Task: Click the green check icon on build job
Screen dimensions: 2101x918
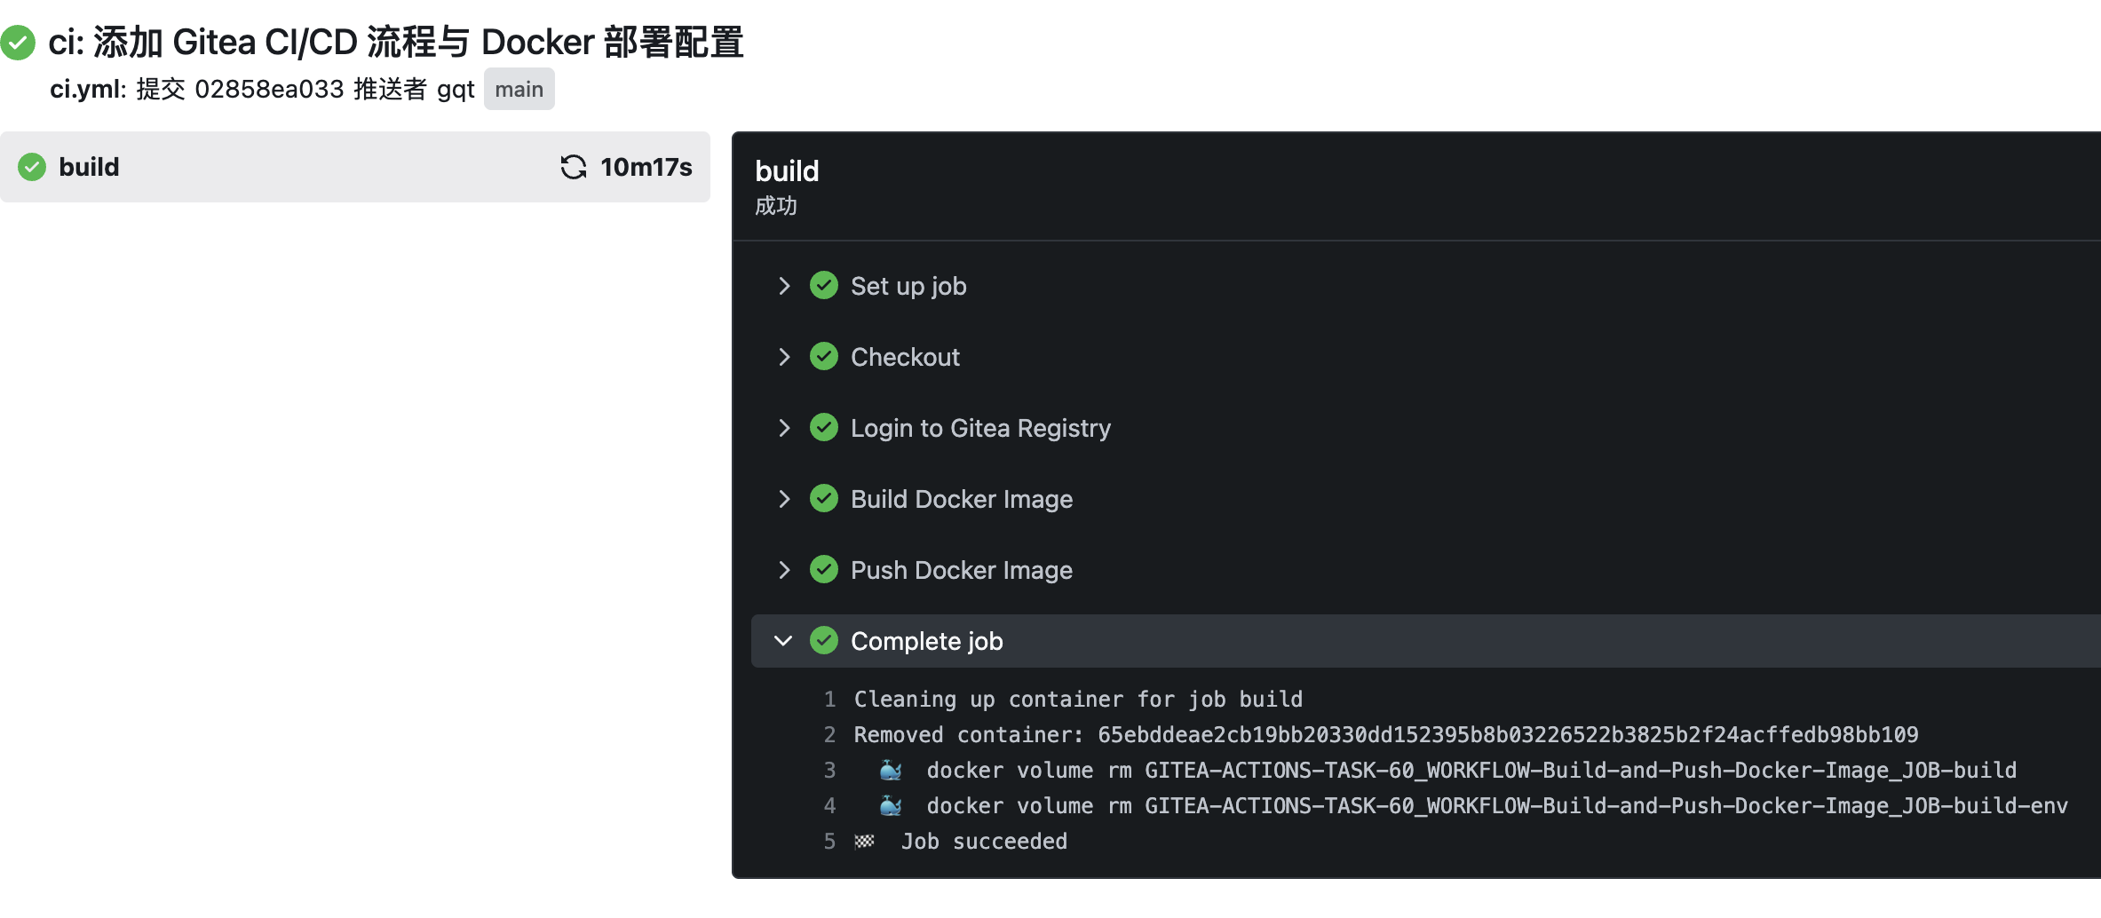Action: coord(32,167)
